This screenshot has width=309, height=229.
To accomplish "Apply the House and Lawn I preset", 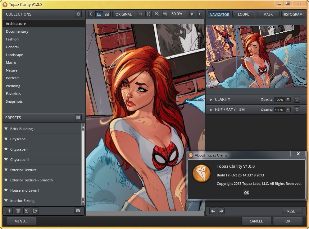I will coord(42,190).
